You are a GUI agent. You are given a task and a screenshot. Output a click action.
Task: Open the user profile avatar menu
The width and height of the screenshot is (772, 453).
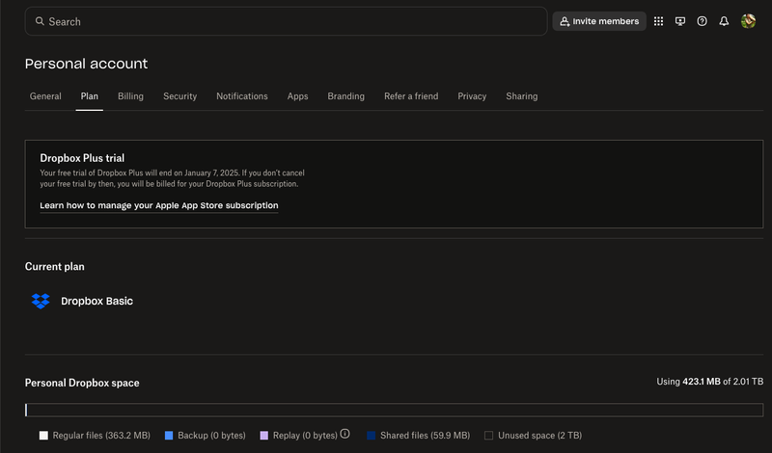748,21
